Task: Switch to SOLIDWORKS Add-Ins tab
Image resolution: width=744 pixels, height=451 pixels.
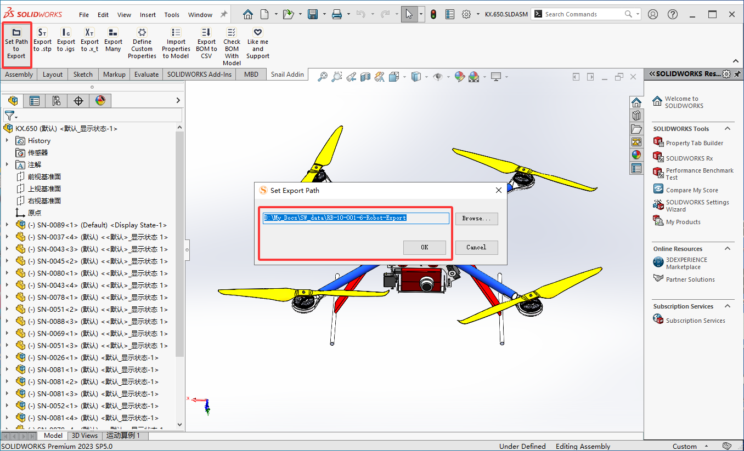Action: [x=199, y=75]
